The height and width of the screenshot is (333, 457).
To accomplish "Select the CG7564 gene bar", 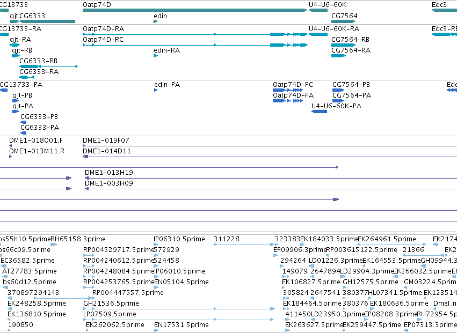I will click(344, 21).
